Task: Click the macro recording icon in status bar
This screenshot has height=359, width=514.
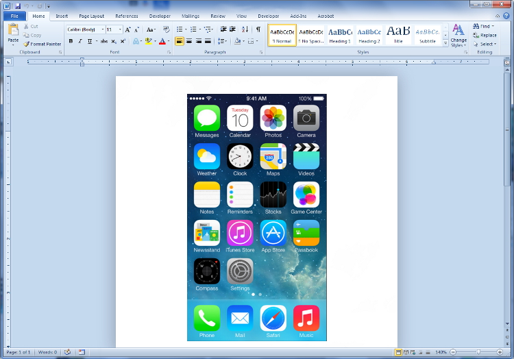Action: tap(82, 352)
